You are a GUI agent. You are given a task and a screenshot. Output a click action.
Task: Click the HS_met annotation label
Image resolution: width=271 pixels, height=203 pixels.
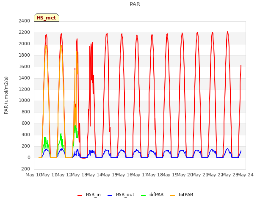[47, 18]
